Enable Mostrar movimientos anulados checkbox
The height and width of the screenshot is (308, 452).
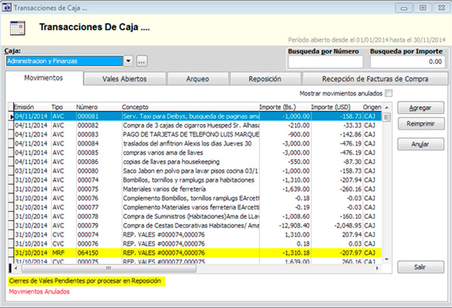tap(389, 93)
